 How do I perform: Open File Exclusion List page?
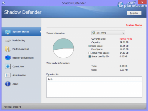point(21,49)
